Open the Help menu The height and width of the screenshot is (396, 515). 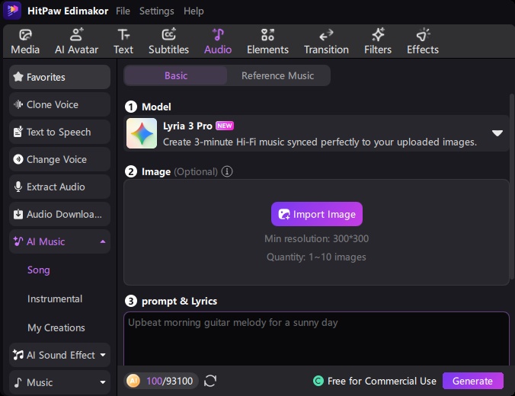tap(194, 11)
